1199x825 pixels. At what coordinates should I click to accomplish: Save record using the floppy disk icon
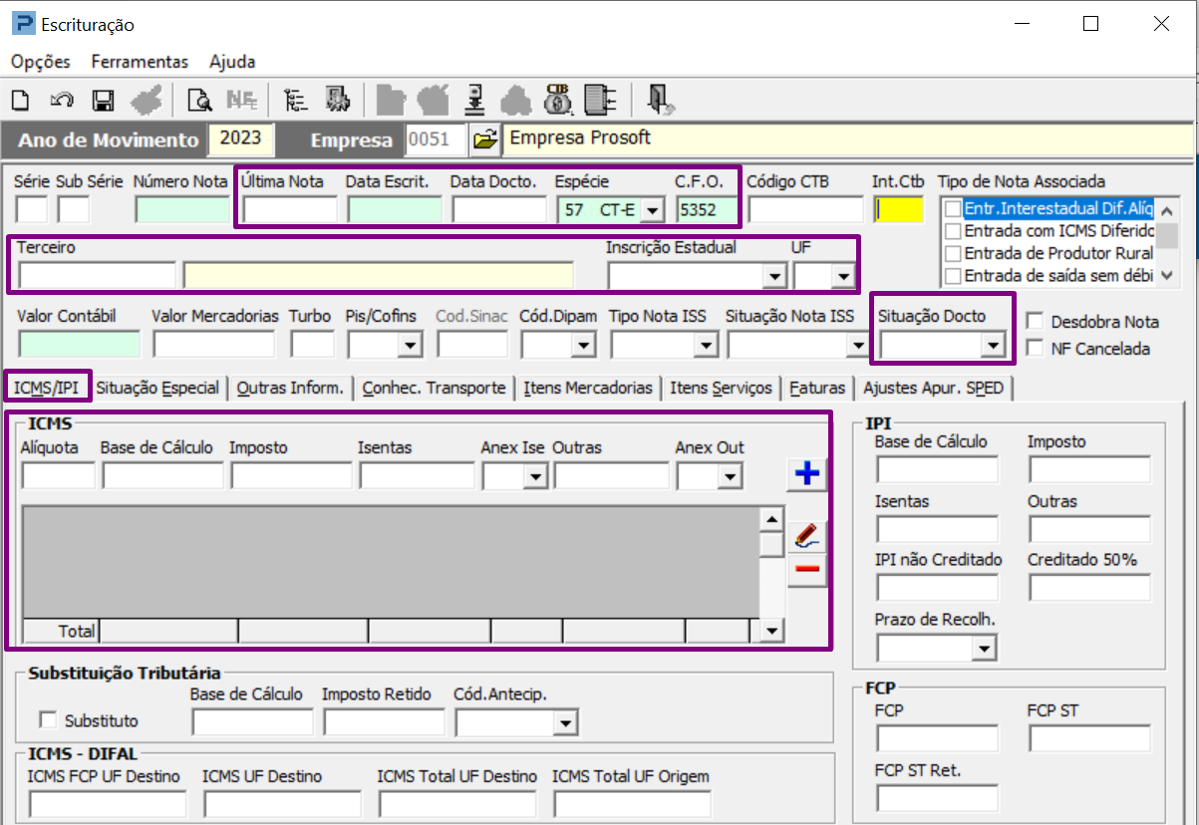(103, 100)
